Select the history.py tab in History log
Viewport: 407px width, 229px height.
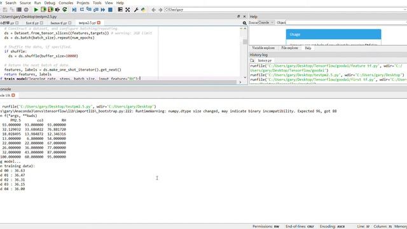click(x=265, y=60)
